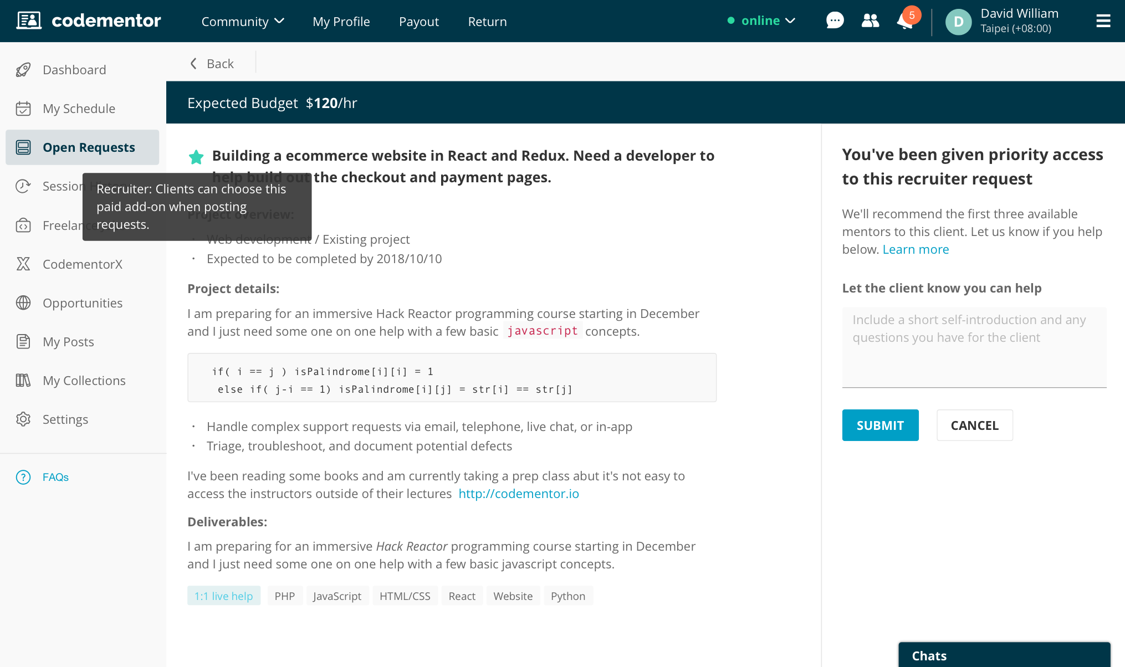Click the SUBMIT button
1125x667 pixels.
[880, 425]
